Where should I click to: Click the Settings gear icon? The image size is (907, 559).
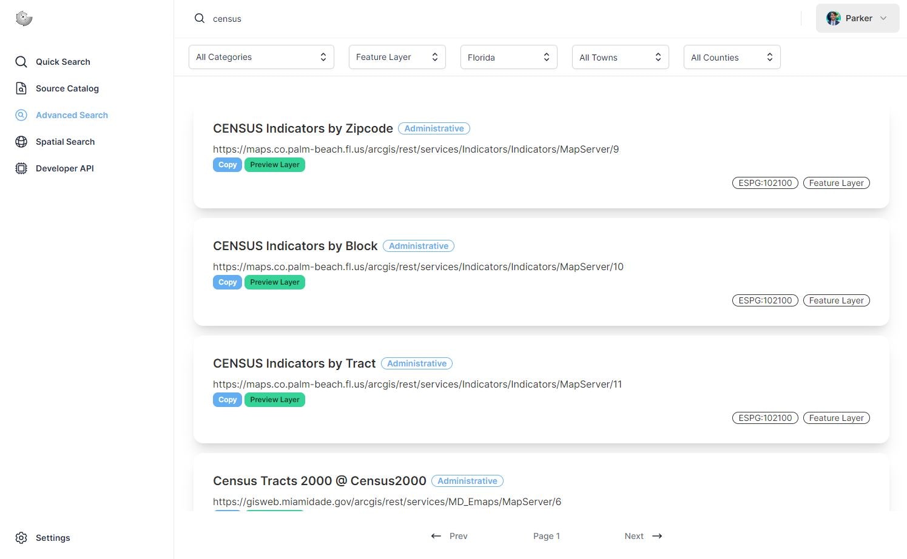click(x=21, y=538)
